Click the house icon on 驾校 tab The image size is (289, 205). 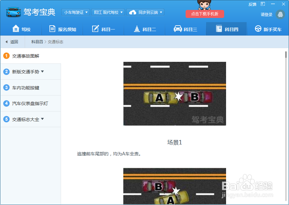coord(16,29)
